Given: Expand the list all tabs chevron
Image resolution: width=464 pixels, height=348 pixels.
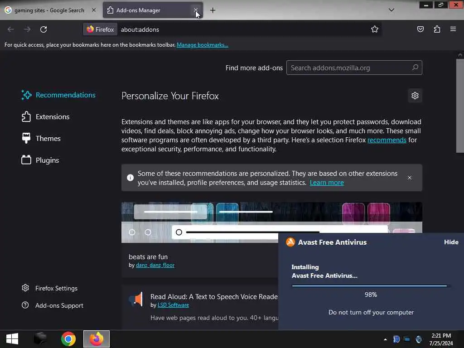Looking at the screenshot, I should tap(391, 10).
